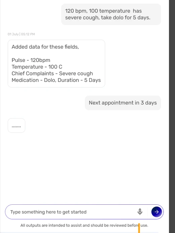Click the disclaimer text about reviewing outputs

84,225
